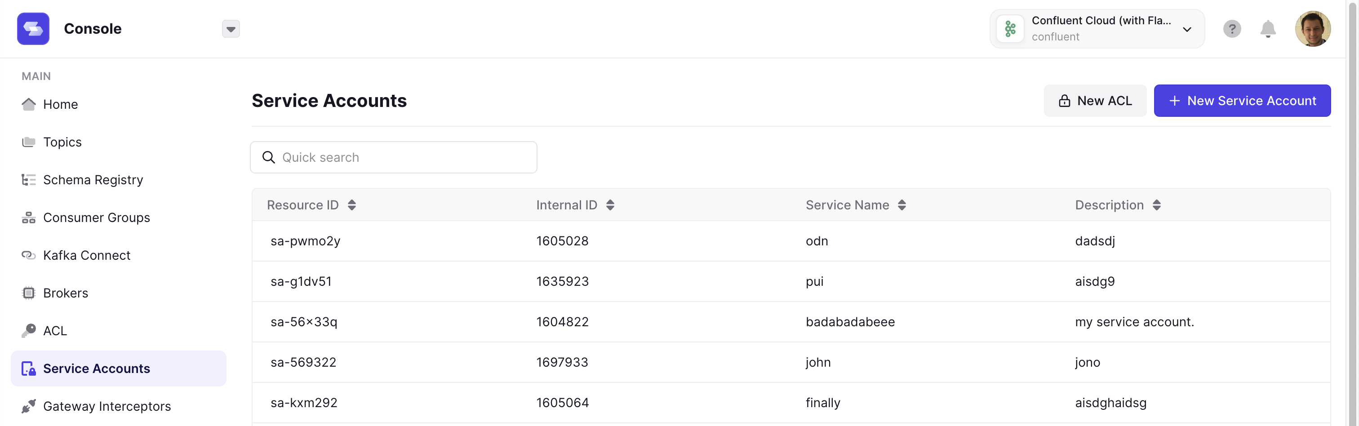The height and width of the screenshot is (426, 1359).
Task: Click internal ID 1697933
Action: (562, 362)
